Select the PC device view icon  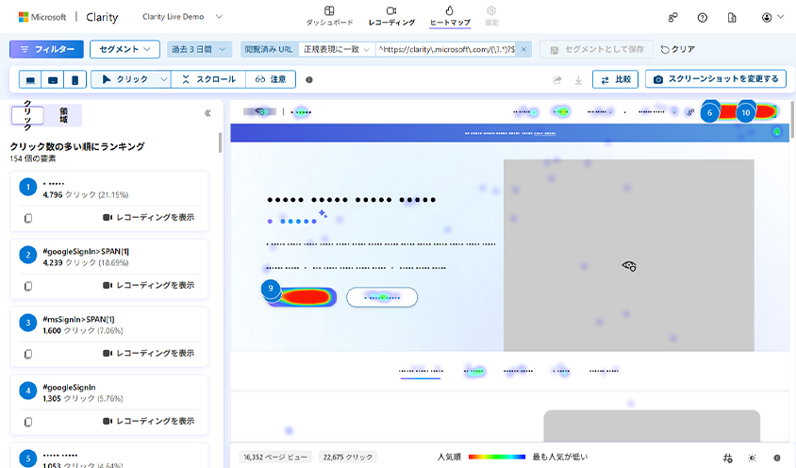click(31, 80)
